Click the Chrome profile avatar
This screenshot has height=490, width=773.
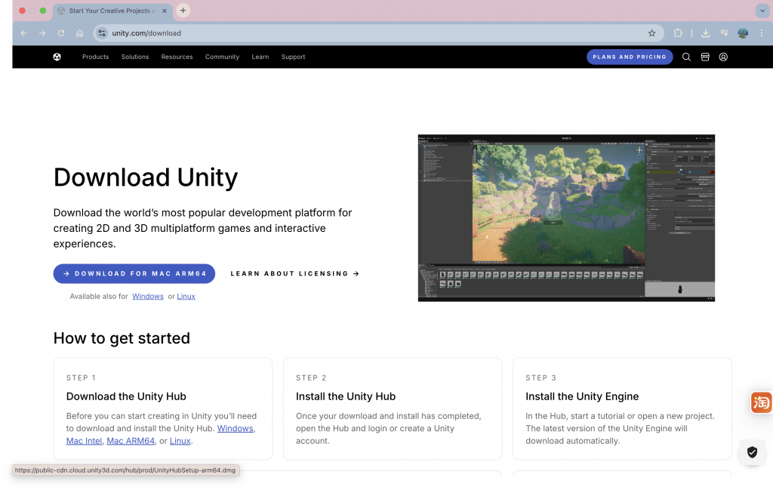[x=743, y=33]
